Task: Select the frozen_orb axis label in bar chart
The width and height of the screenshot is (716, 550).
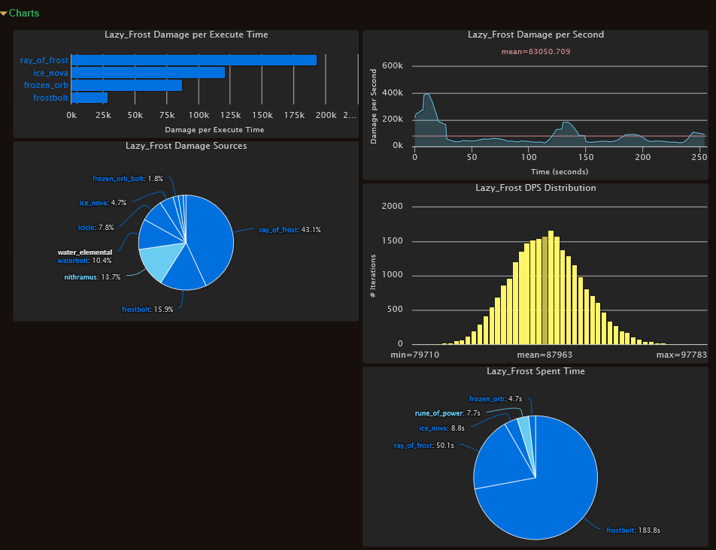Action: (46, 86)
